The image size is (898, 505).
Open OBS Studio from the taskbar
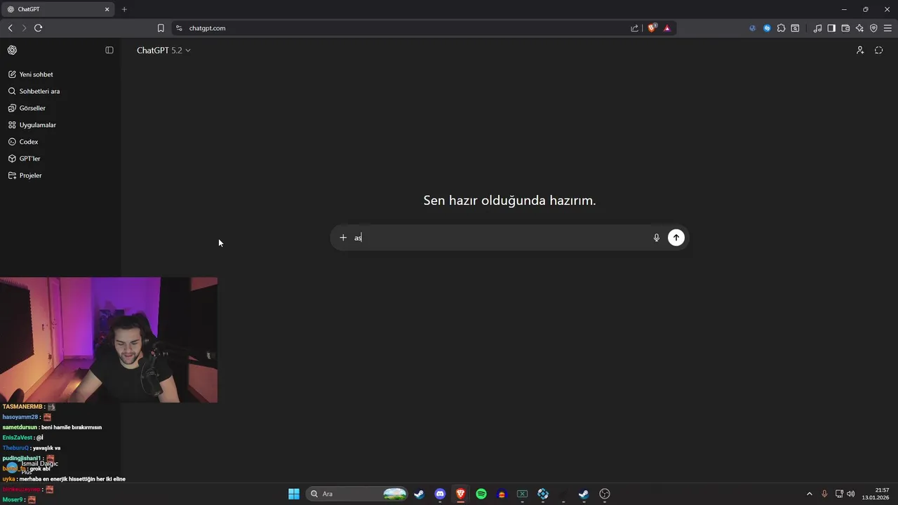(x=605, y=494)
